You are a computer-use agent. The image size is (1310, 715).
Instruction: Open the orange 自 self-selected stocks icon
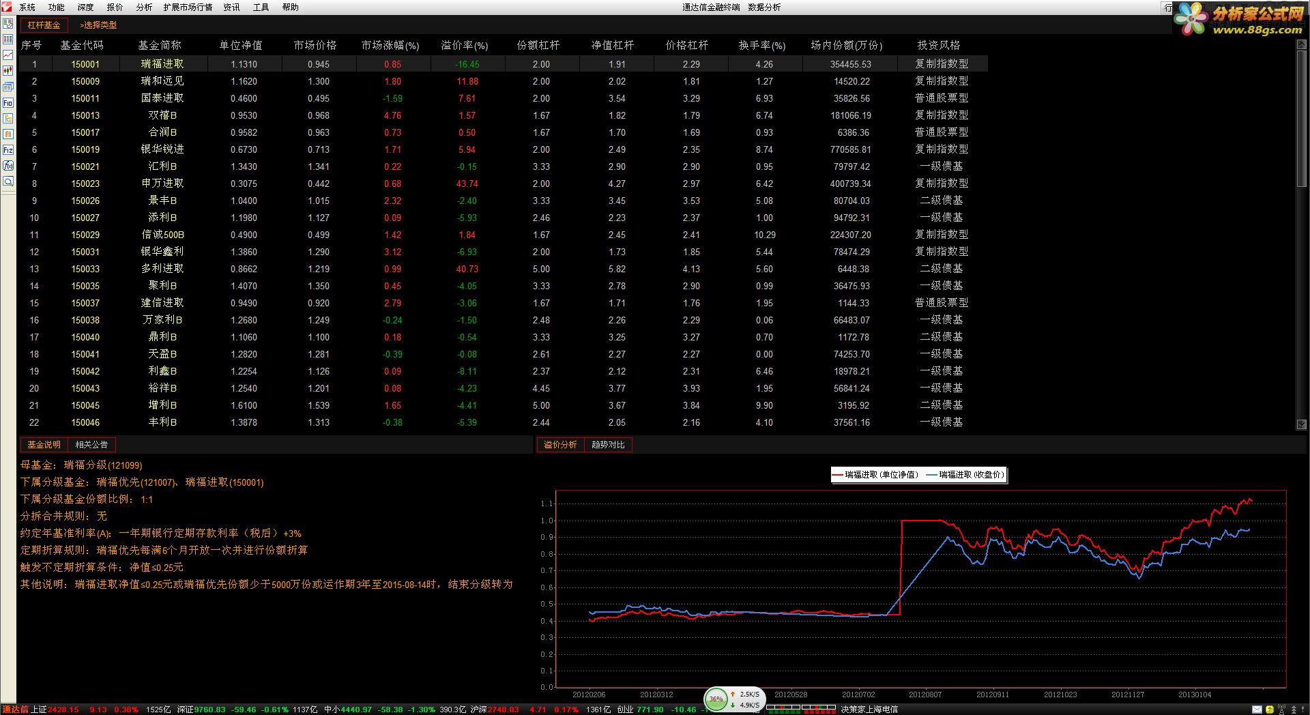[8, 134]
